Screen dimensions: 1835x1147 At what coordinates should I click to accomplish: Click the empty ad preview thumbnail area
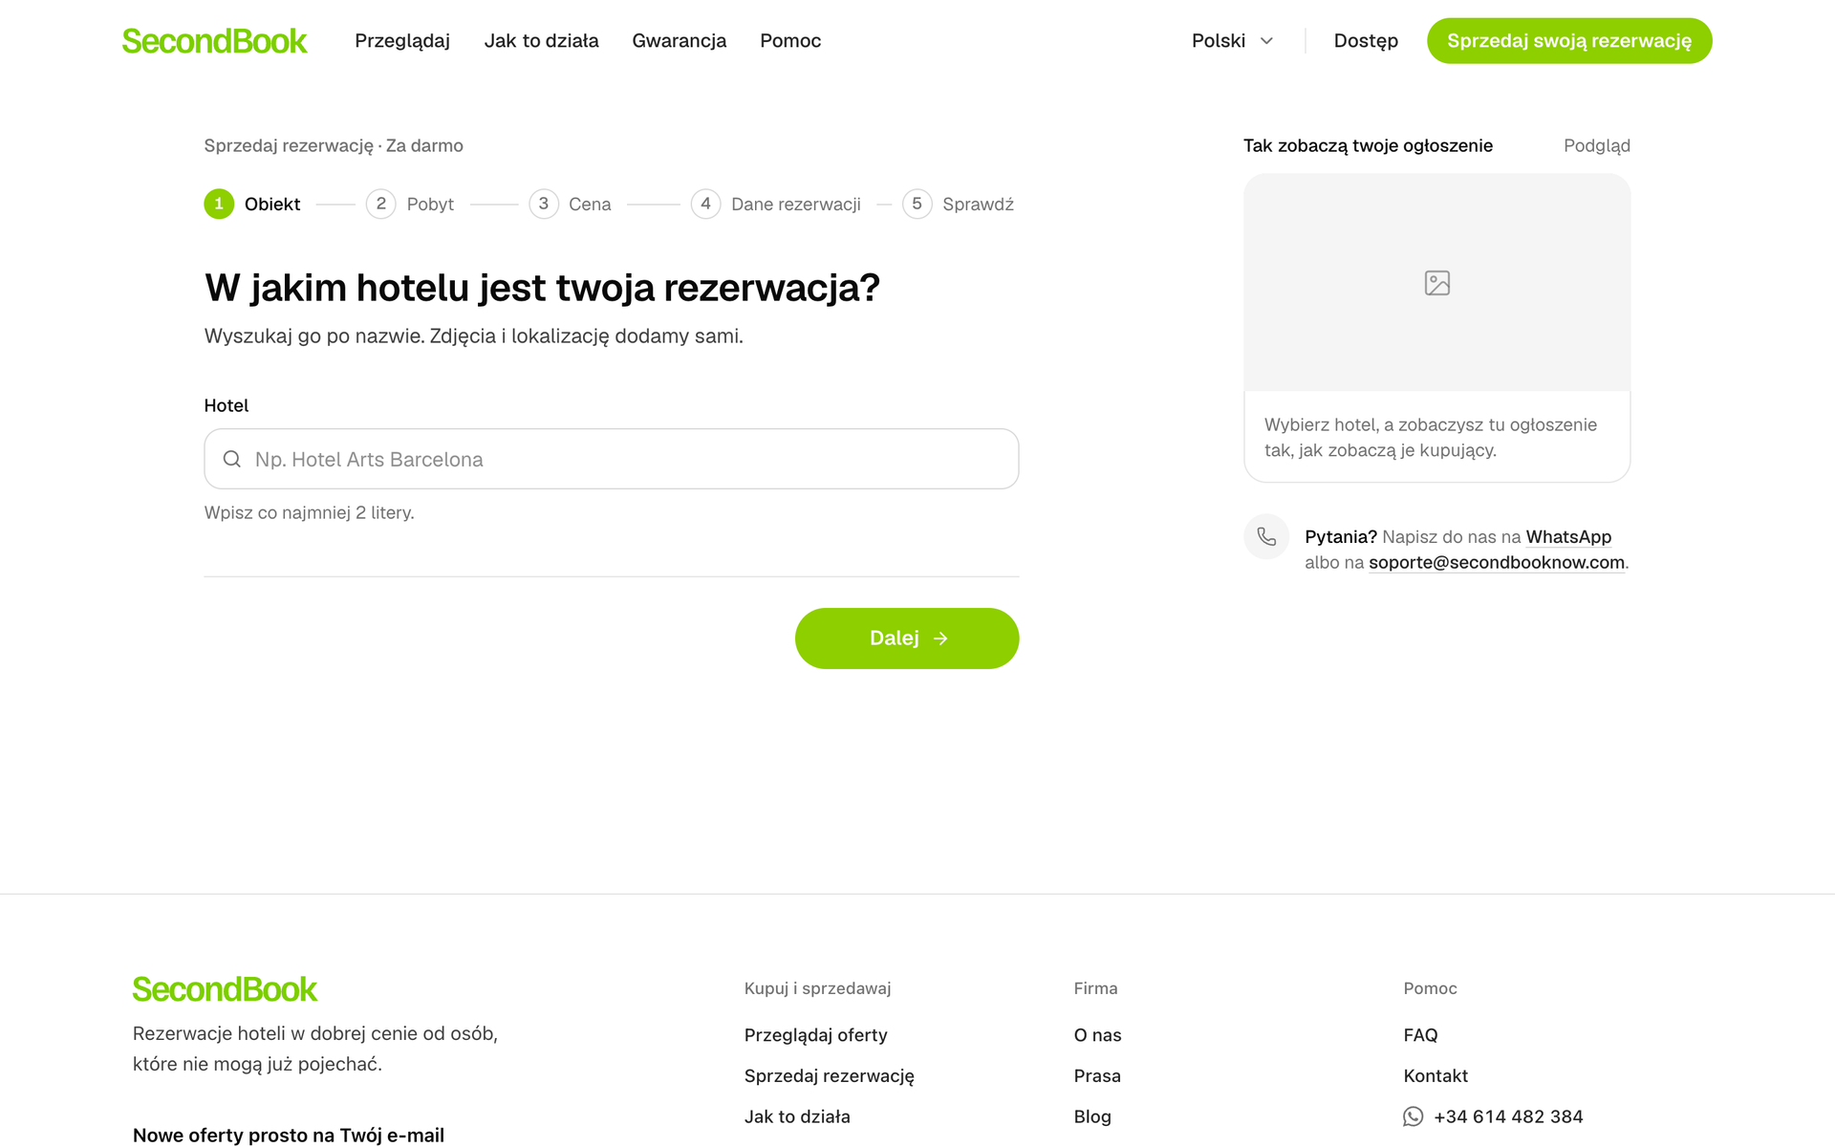click(x=1436, y=283)
